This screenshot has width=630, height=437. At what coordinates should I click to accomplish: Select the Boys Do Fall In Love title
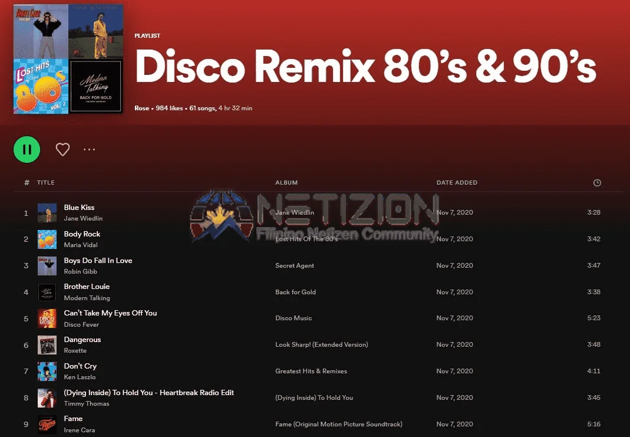98,261
